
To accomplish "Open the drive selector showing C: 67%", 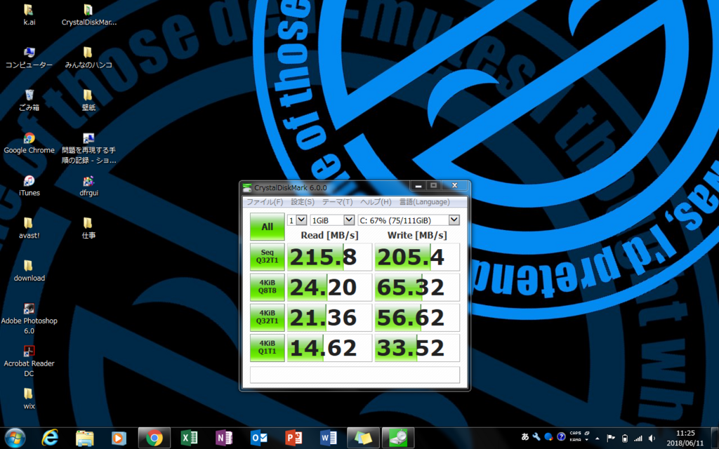I will point(409,220).
